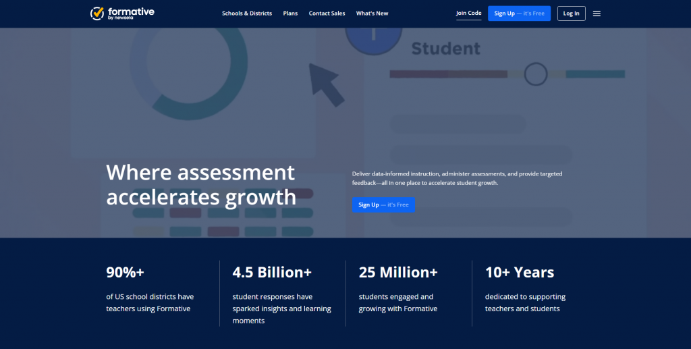This screenshot has height=349, width=691.
Task: Click the "4.5 Billion+" statistic
Action: (x=272, y=272)
